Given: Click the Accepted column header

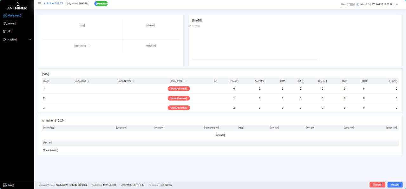Looking at the screenshot, I should click(x=259, y=81).
